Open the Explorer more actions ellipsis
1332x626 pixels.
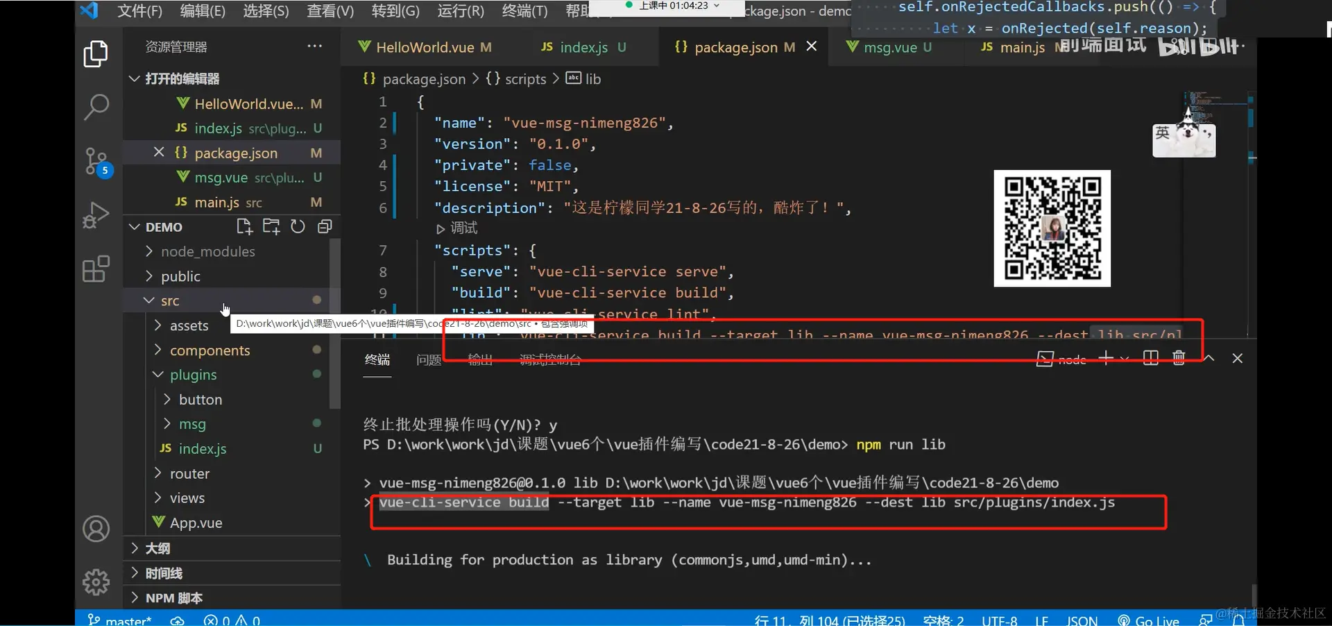point(315,46)
